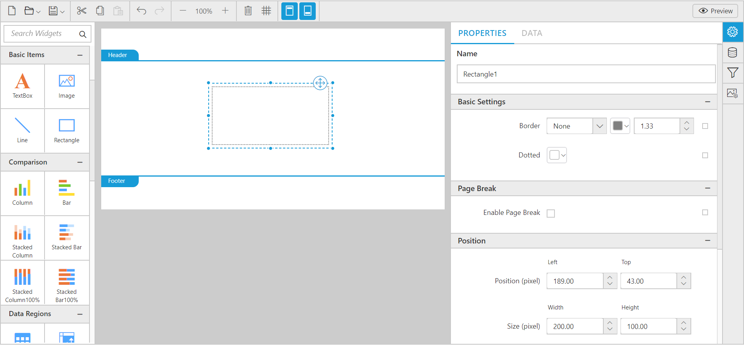The height and width of the screenshot is (345, 744).
Task: Increase the Width size value
Action: coord(610,323)
